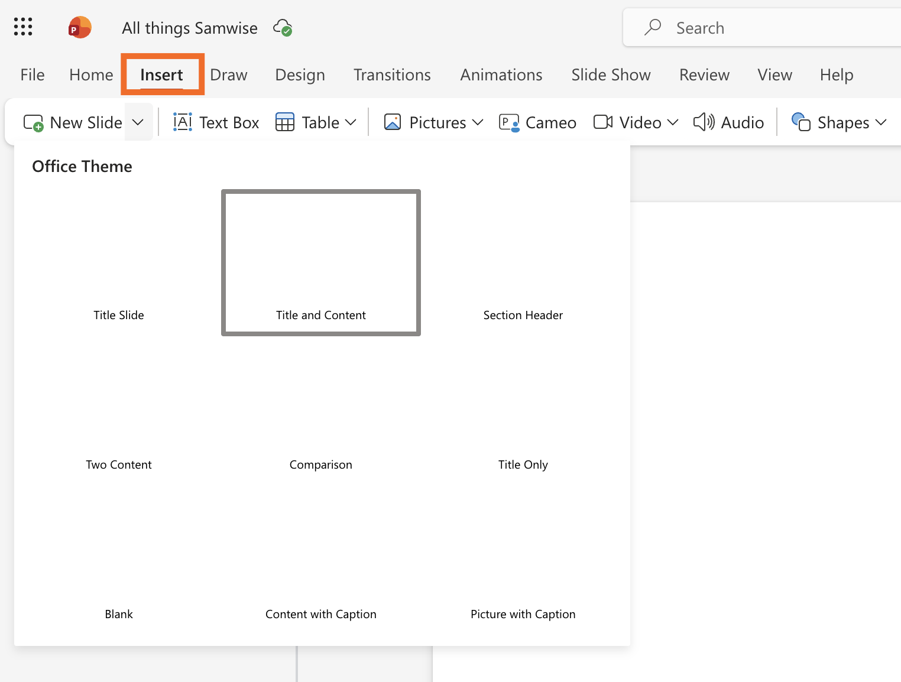Click the search magnifier icon

tap(653, 27)
